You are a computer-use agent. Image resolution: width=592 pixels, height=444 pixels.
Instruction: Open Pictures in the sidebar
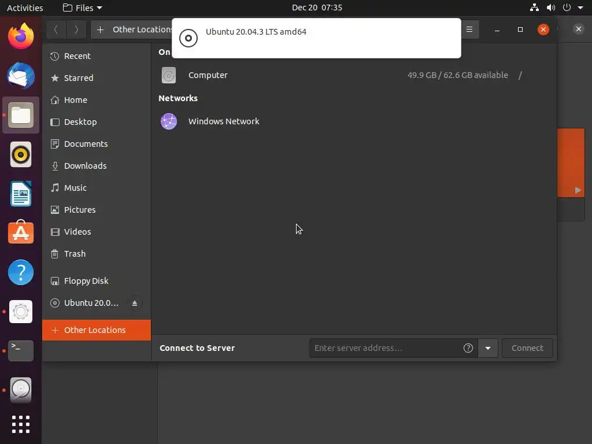point(97,209)
